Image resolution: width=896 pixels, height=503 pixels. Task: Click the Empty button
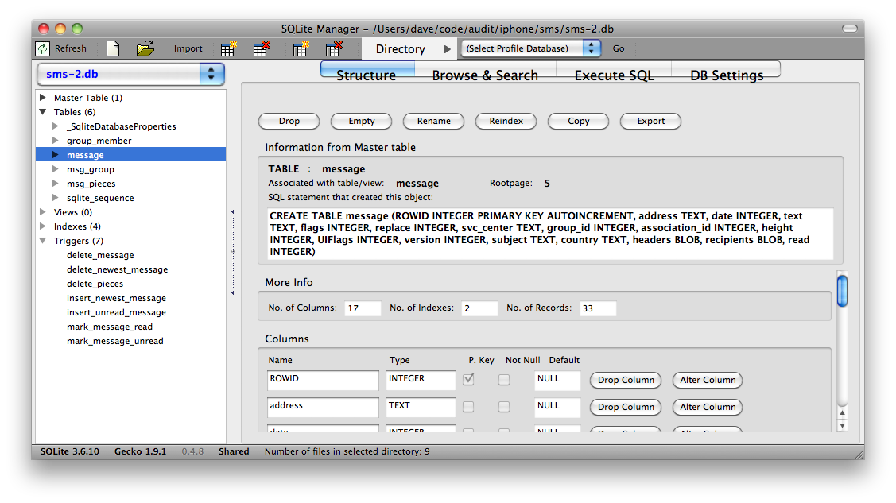(x=362, y=121)
